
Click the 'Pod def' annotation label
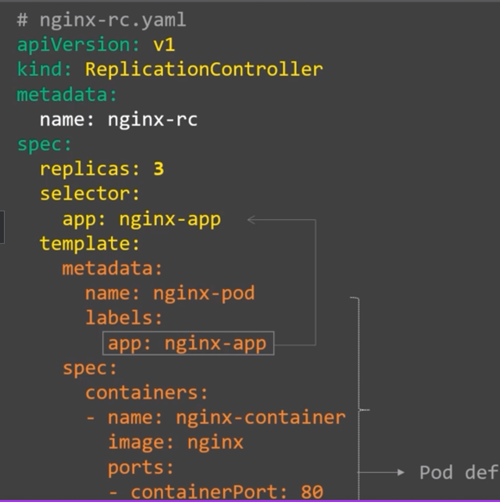click(459, 472)
